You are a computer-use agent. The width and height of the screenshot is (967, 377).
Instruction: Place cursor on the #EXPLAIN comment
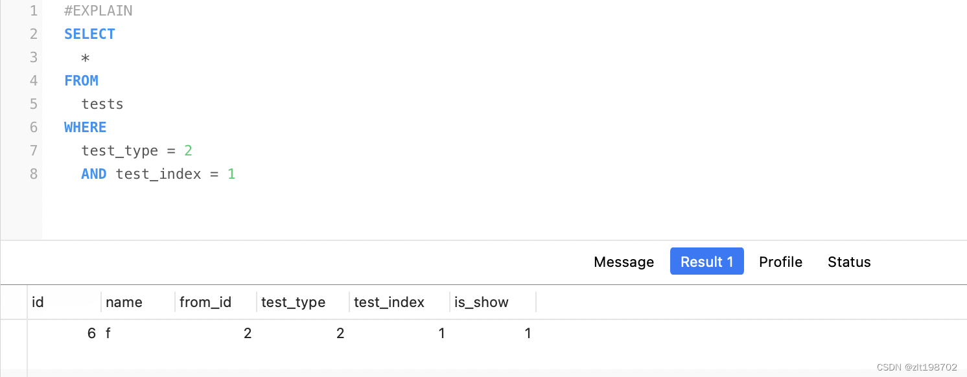pos(99,11)
